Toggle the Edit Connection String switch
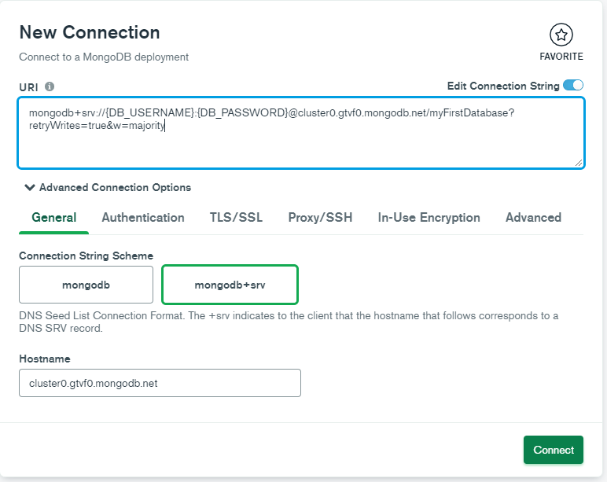 tap(573, 85)
